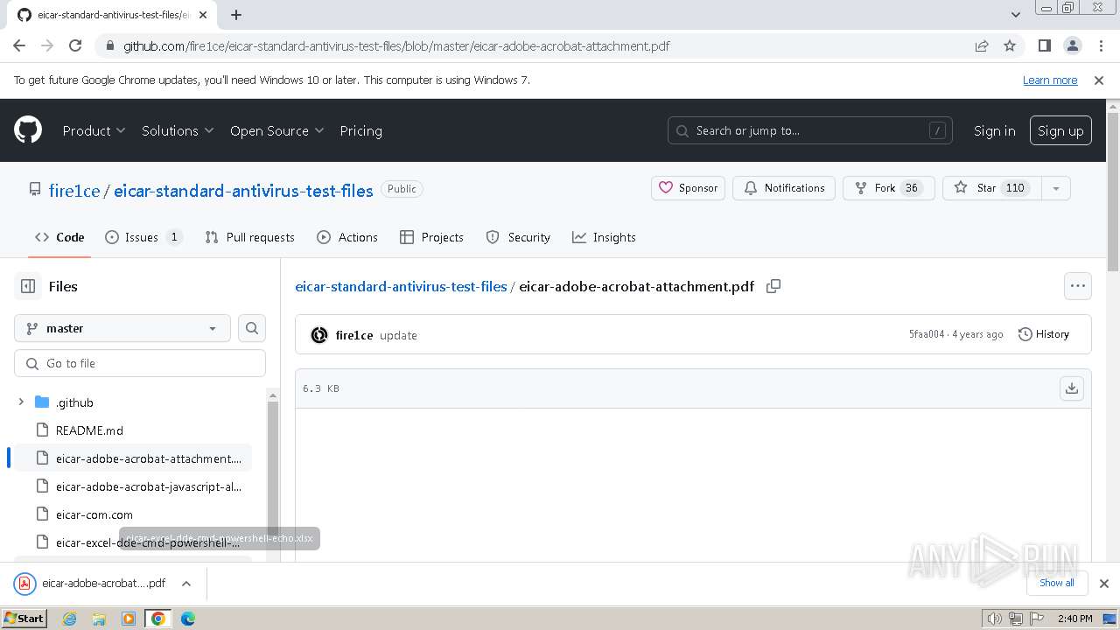Open more file actions ellipsis button

pyautogui.click(x=1078, y=286)
